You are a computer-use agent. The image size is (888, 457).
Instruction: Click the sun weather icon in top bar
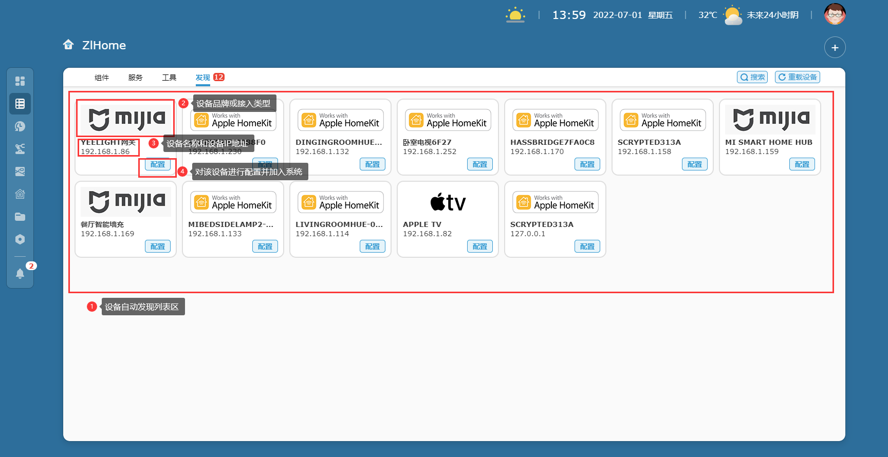pos(515,15)
